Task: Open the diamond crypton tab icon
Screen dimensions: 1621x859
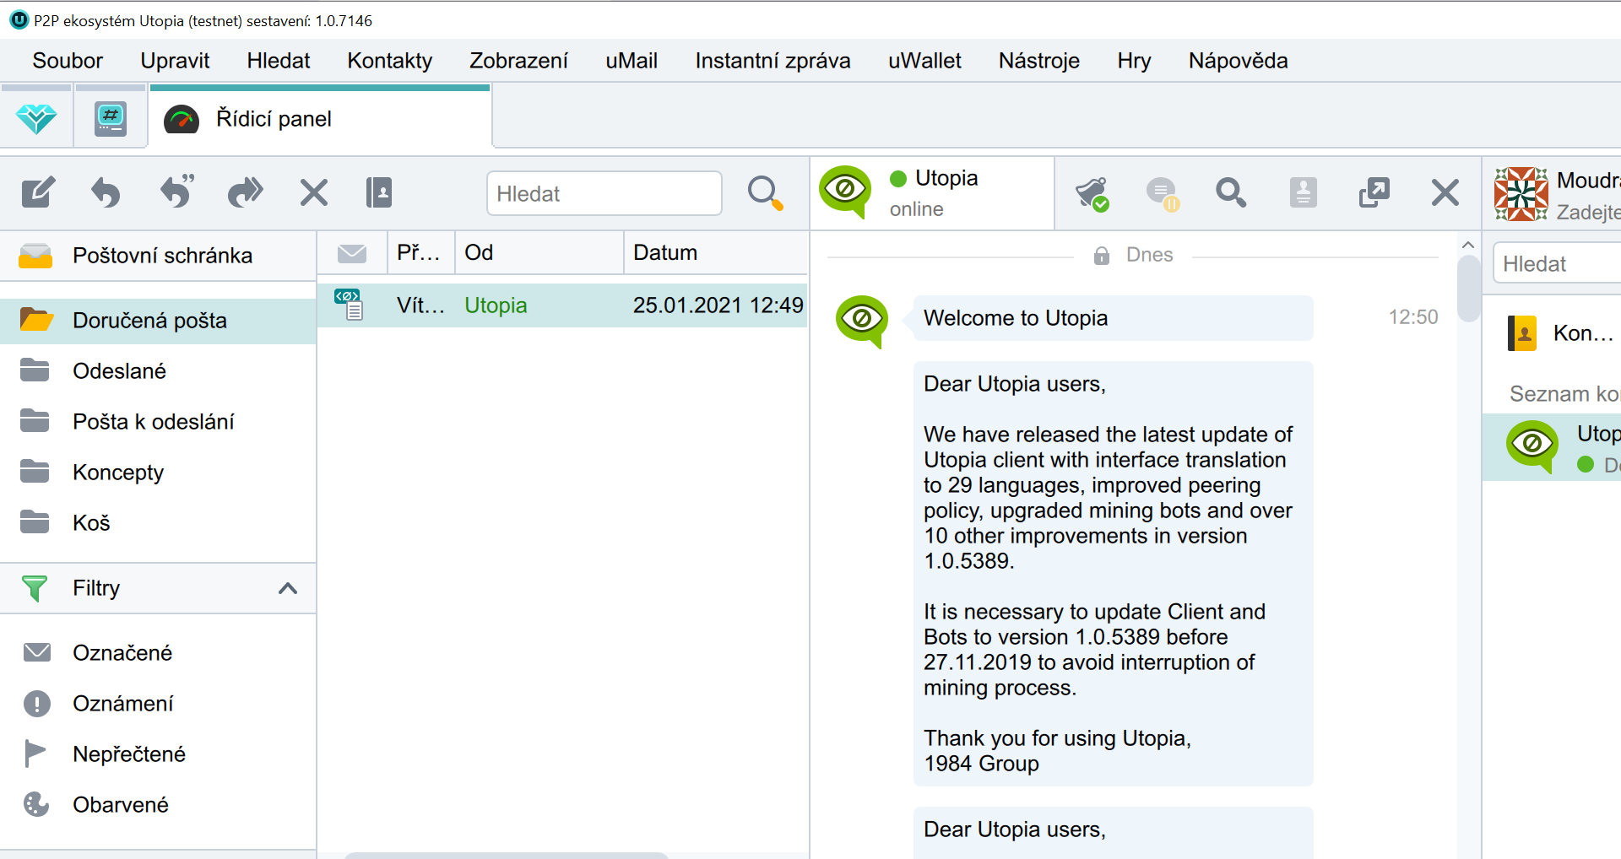Action: pyautogui.click(x=36, y=119)
